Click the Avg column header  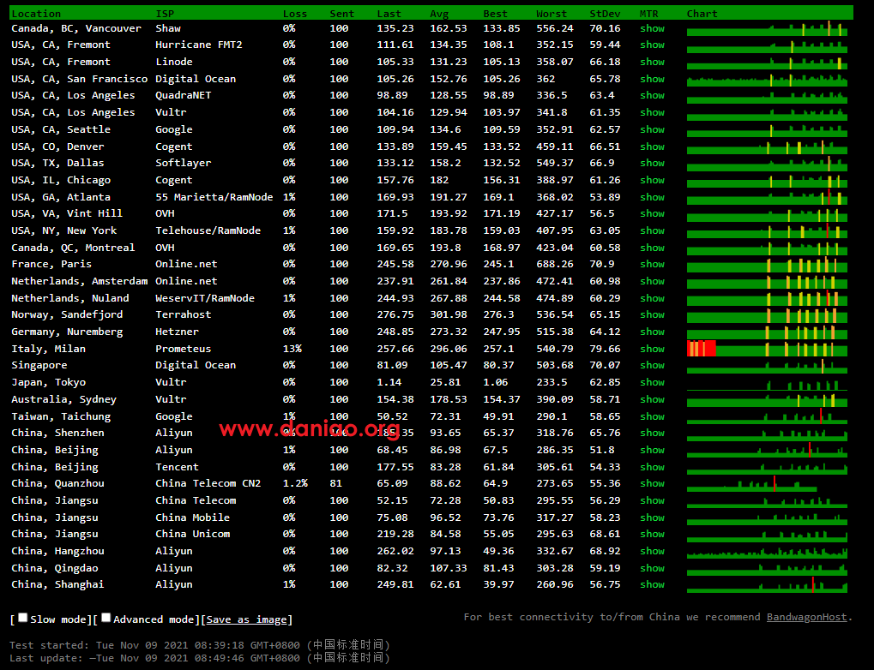pos(439,14)
